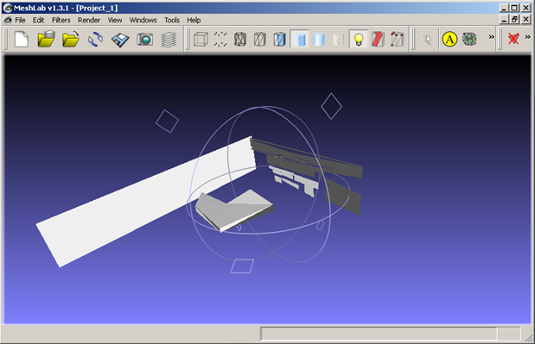Select flat lines render mode
Viewport: 535px width, 344px height.
[x=279, y=39]
